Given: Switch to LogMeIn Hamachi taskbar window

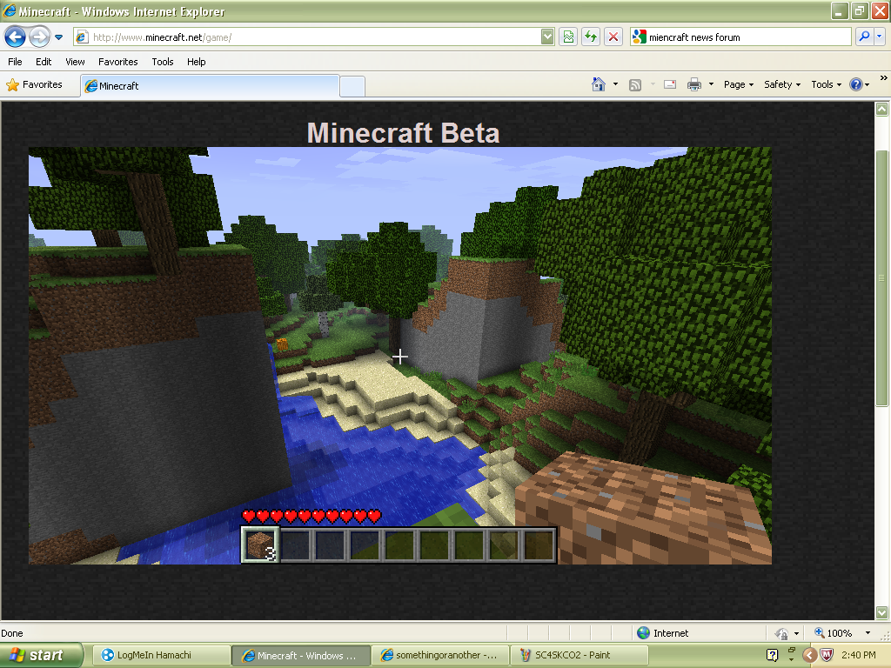Looking at the screenshot, I should (160, 655).
